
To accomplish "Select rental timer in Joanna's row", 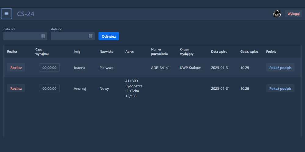I will (x=49, y=67).
